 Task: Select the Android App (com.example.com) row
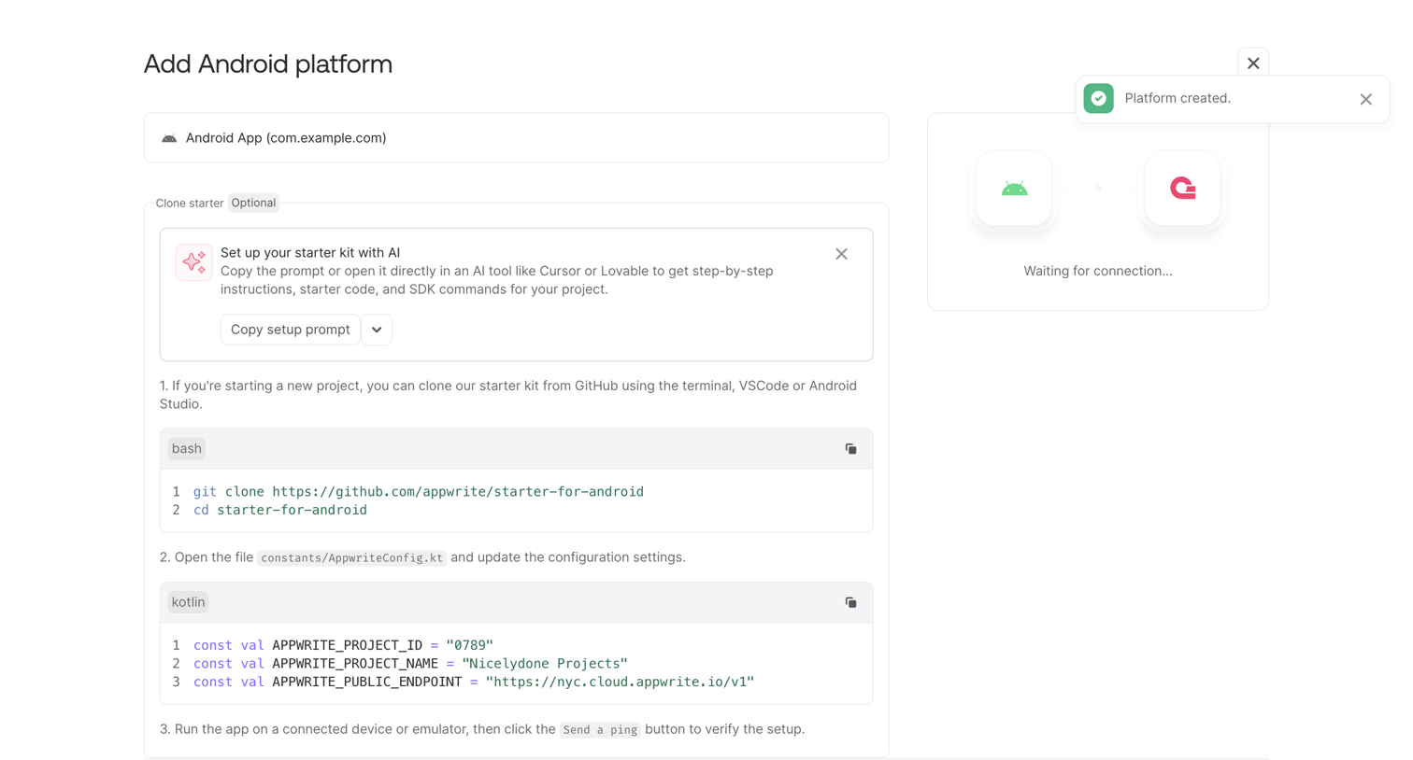(516, 138)
